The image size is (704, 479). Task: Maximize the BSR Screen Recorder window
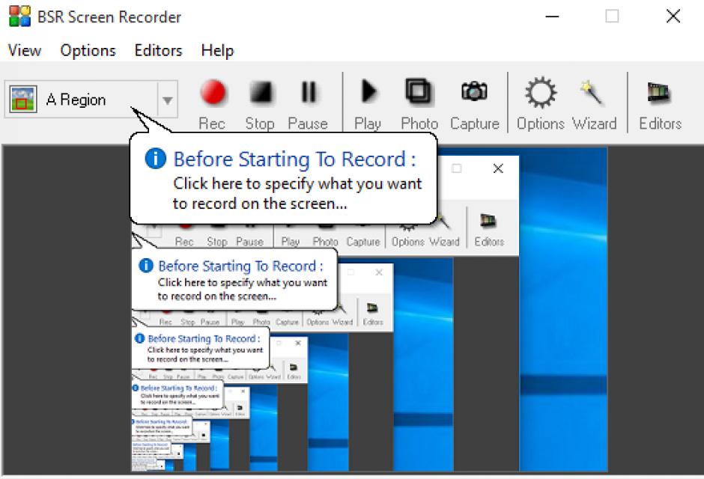(x=612, y=16)
